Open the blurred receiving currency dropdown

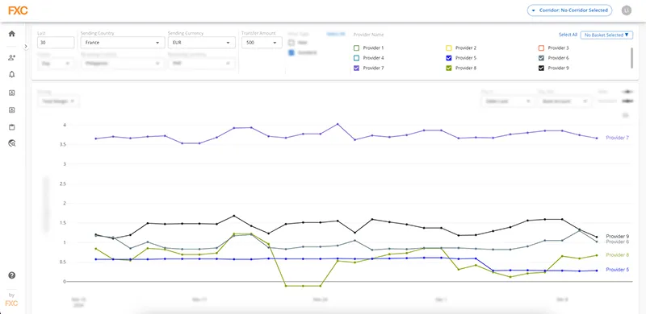coord(201,64)
